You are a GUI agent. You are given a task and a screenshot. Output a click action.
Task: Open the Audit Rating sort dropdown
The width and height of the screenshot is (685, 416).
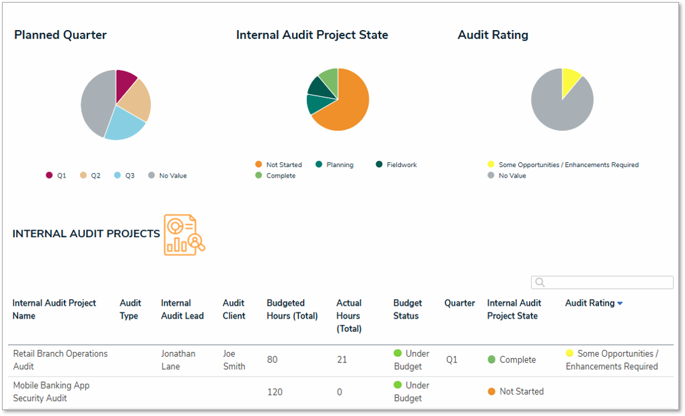coord(620,302)
